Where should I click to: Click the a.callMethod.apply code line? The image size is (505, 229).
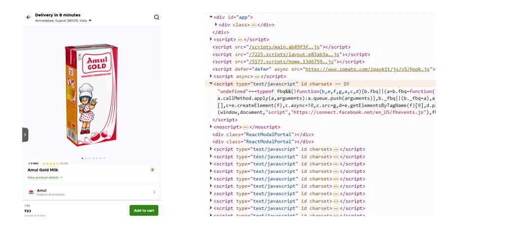(x=326, y=98)
